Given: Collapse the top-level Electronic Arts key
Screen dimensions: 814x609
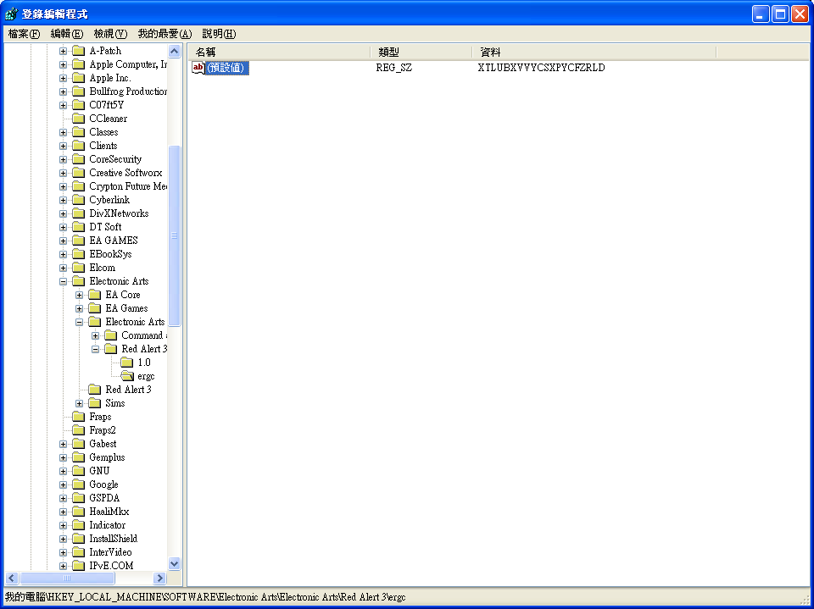Looking at the screenshot, I should pos(64,281).
